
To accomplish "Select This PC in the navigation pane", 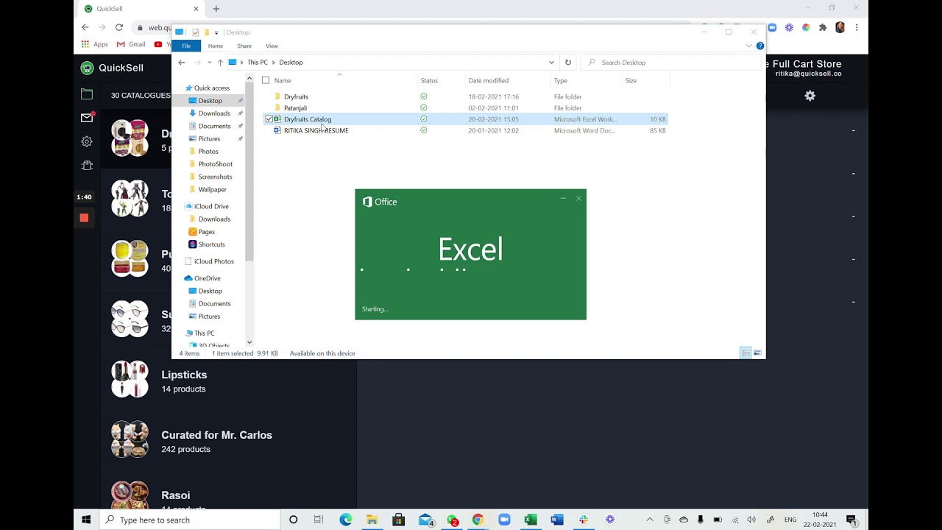I will (x=204, y=333).
